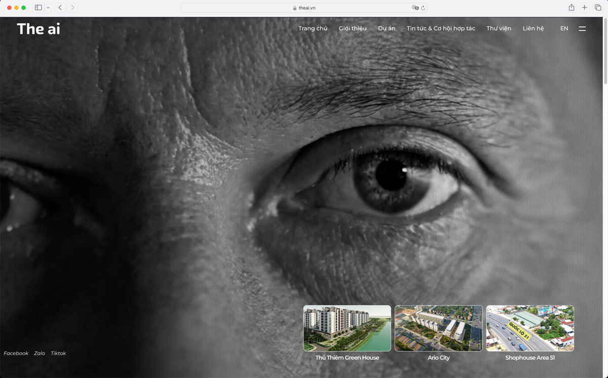Open a new tab with plus icon
The image size is (608, 378).
point(585,8)
